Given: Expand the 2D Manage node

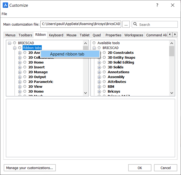Looking at the screenshot, I should point(20,72).
